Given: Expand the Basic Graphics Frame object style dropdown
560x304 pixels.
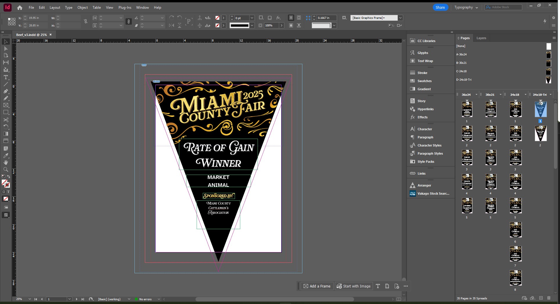Looking at the screenshot, I should 400,18.
